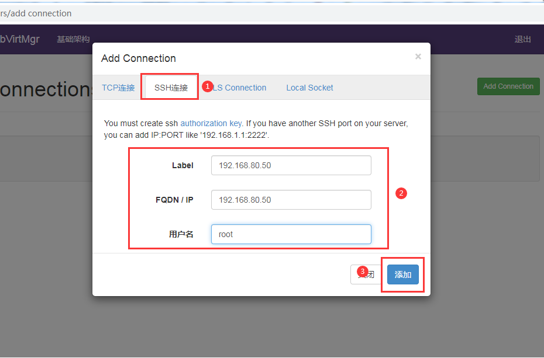Click the red number 2 marker
Screen dimensions: 544x358
coord(401,193)
